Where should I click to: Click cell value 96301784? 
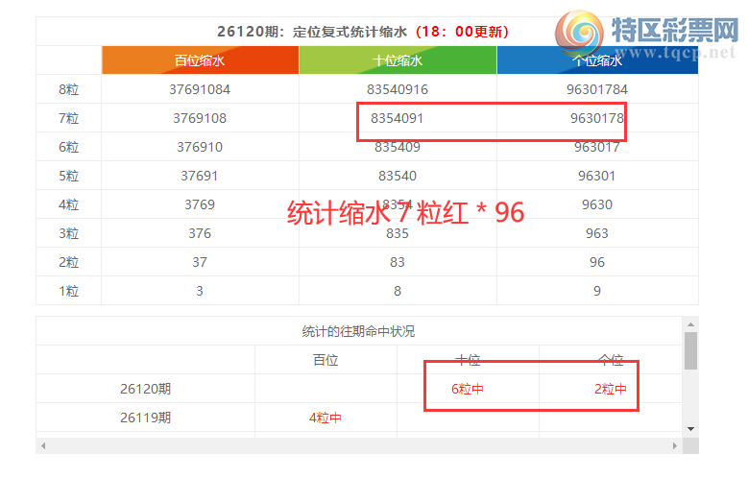click(x=597, y=89)
